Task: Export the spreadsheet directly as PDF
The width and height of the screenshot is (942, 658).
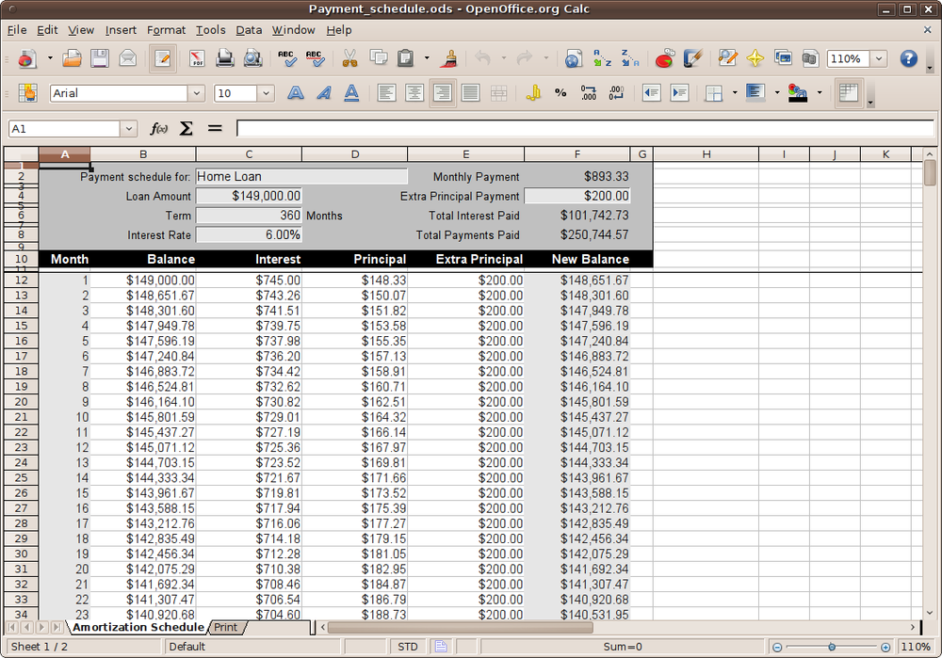Action: click(x=198, y=58)
